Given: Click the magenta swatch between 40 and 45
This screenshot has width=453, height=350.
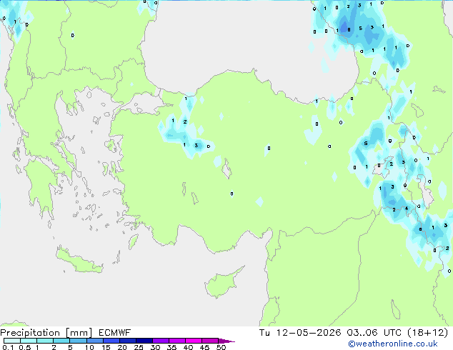Looking at the screenshot, I should point(194,341).
